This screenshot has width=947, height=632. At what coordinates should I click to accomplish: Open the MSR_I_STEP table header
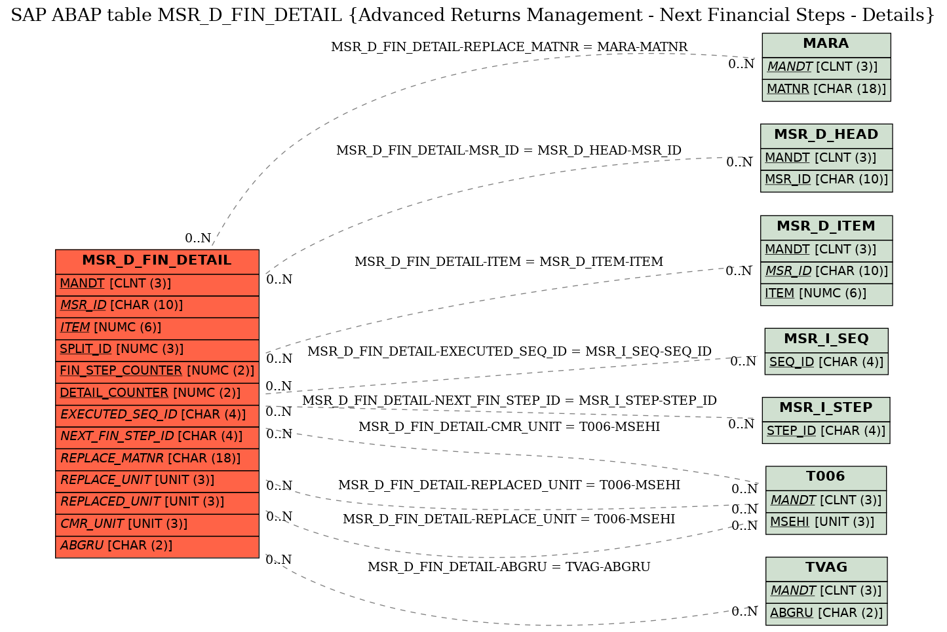pos(826,409)
